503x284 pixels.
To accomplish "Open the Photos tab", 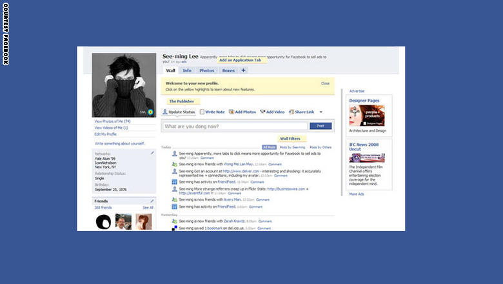I will coord(206,70).
